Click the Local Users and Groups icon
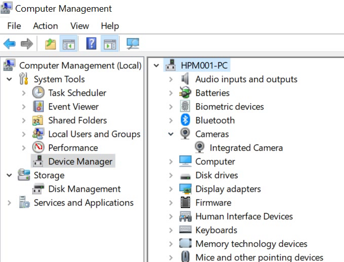Screen dimensions: 344x262 point(38,134)
